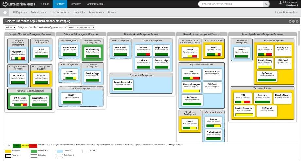The image size is (301, 161).
Task: Click the To be Retired dashed legend box
Action: coord(60,156)
